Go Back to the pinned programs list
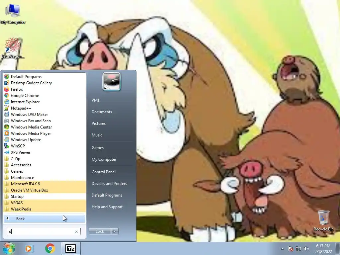The height and width of the screenshot is (255, 340). point(44,218)
